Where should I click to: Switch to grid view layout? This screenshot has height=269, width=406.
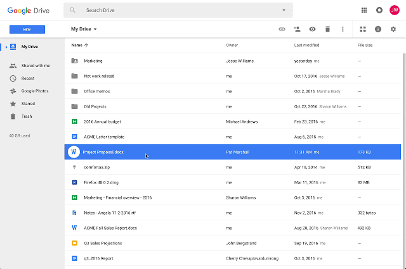[x=363, y=29]
